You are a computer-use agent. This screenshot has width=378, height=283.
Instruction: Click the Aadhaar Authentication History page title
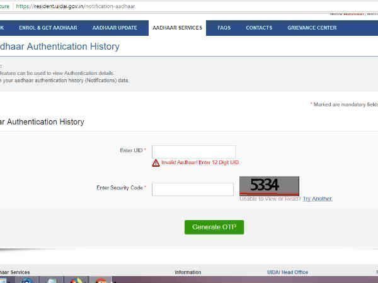pos(60,47)
